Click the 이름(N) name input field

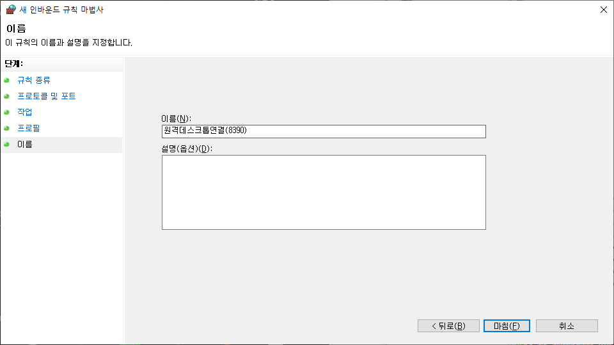pos(324,131)
